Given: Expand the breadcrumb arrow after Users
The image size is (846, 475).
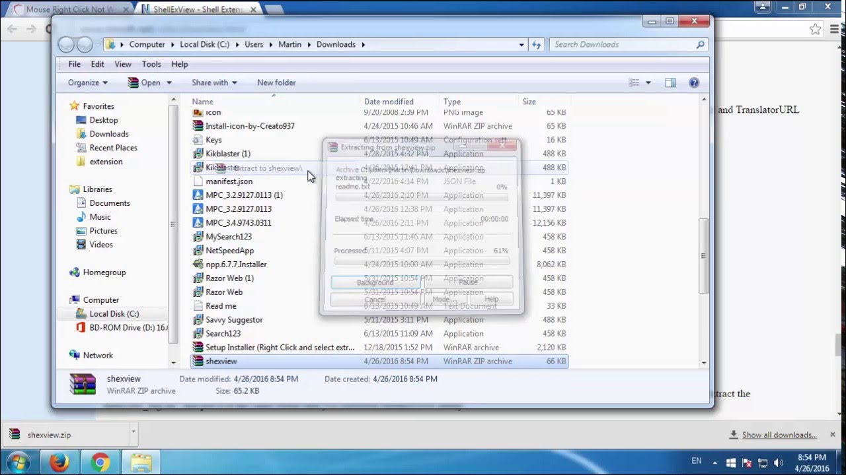Looking at the screenshot, I should tap(270, 45).
